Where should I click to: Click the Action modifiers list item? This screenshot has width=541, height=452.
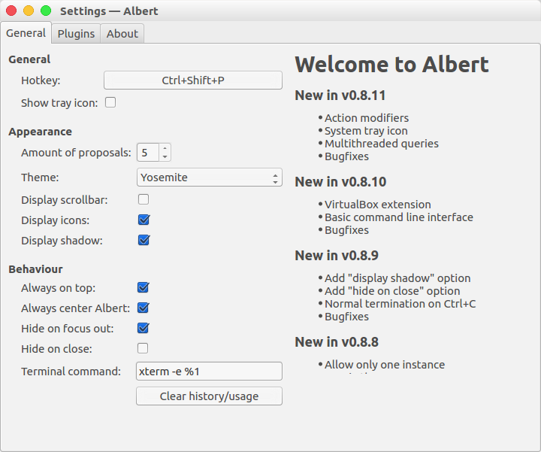coord(367,118)
